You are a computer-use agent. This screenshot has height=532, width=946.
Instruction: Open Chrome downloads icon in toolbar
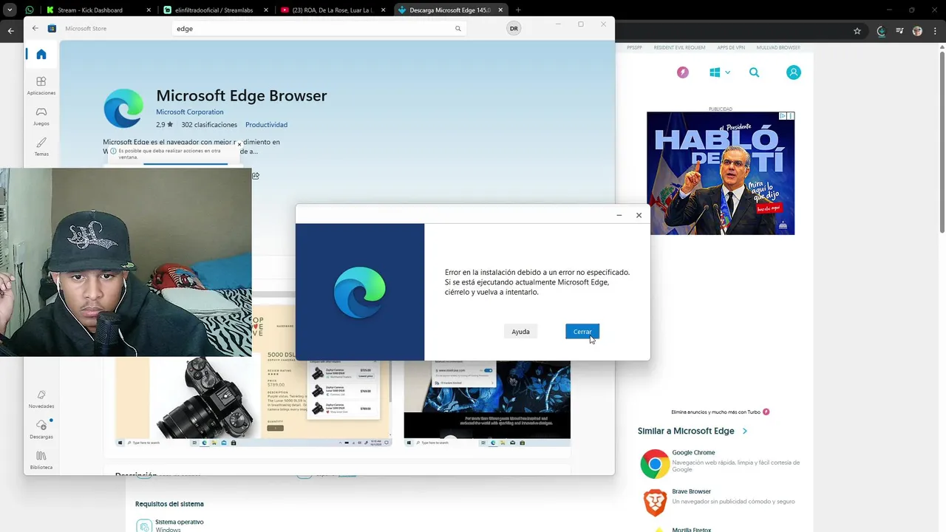(x=881, y=31)
